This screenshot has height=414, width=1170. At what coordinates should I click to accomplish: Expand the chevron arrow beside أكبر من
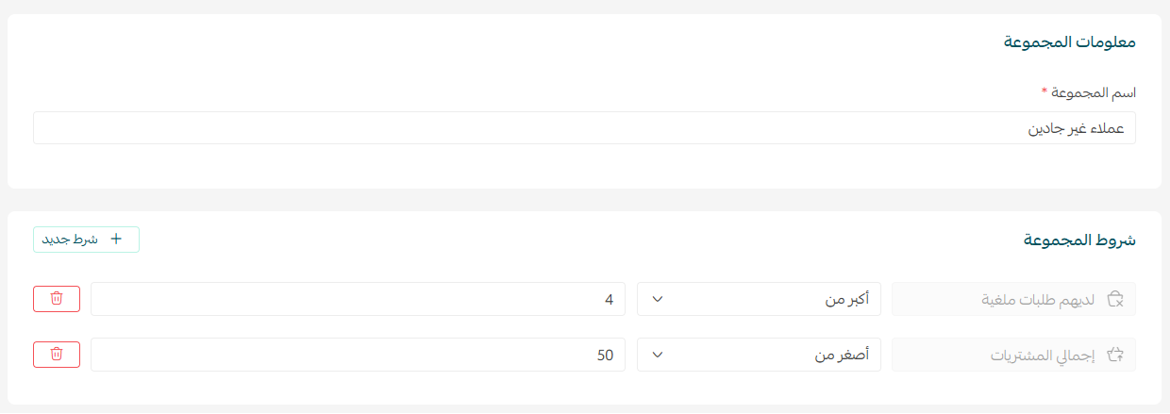click(659, 300)
